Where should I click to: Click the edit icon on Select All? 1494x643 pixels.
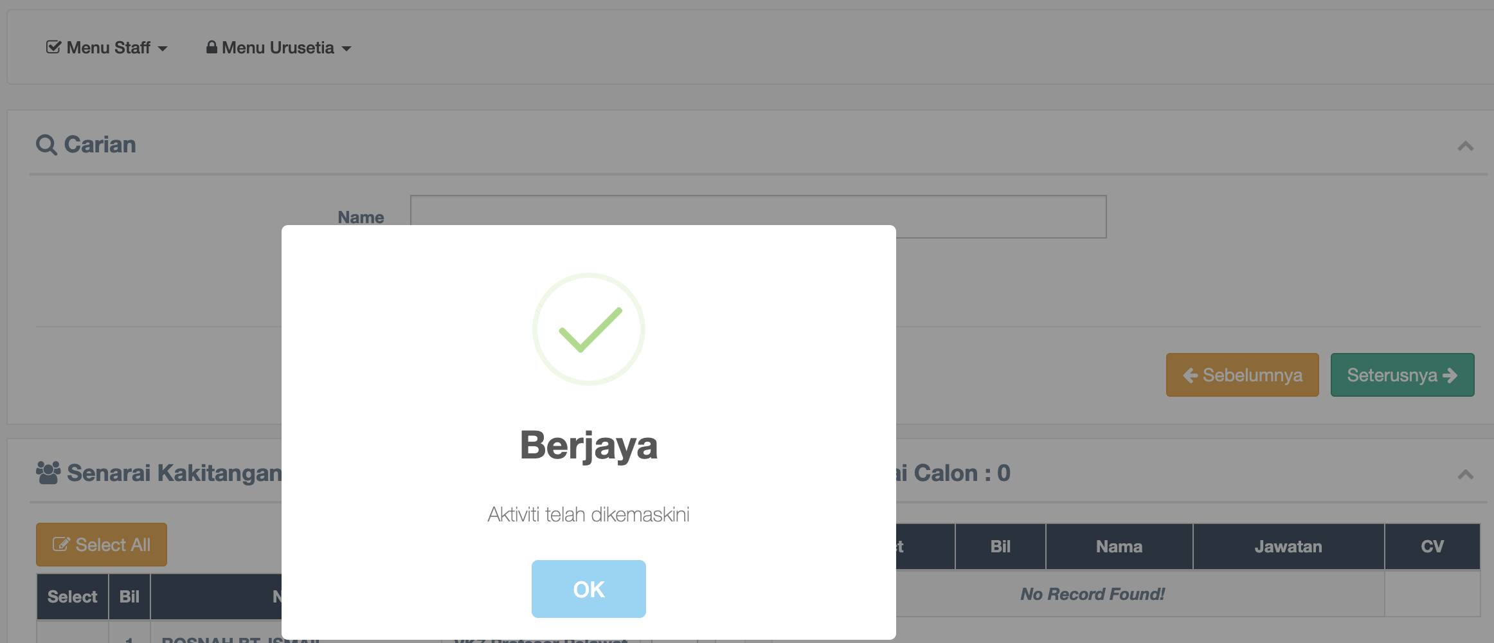[61, 545]
